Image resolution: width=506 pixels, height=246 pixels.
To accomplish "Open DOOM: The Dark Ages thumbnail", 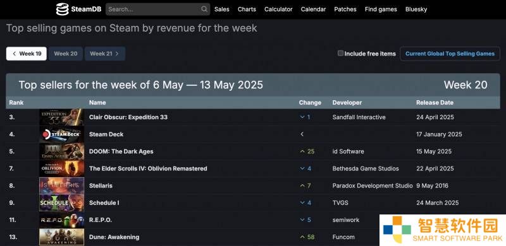I will click(61, 151).
